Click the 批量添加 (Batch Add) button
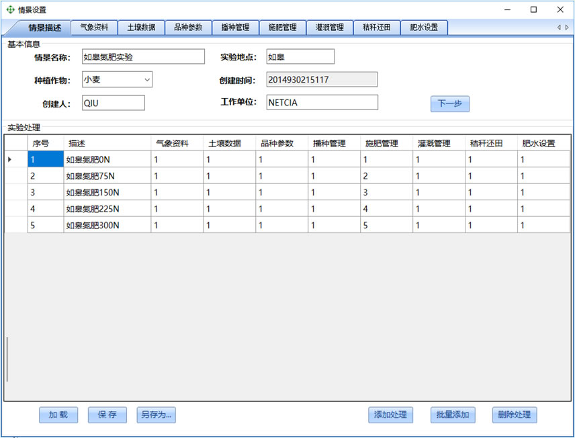 (452, 415)
